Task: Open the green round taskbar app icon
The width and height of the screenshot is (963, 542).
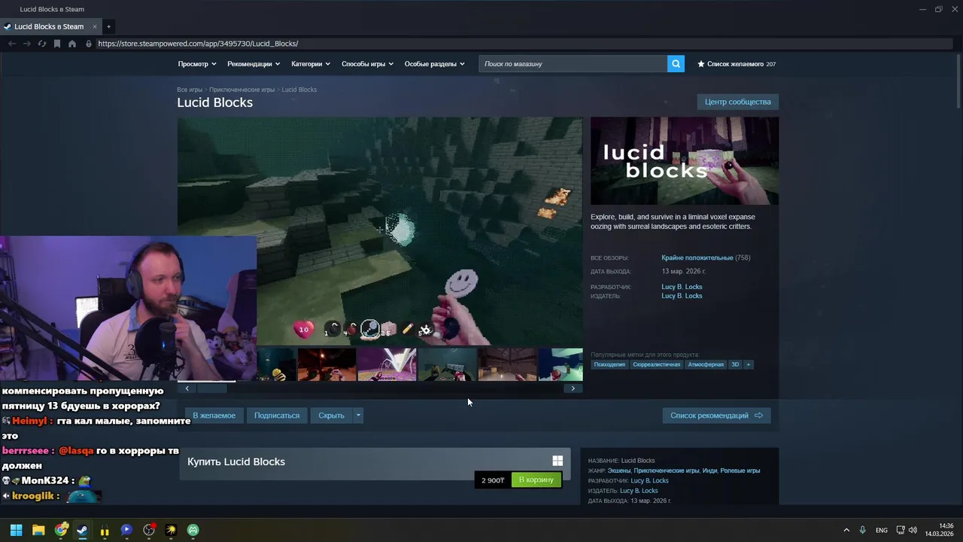Action: pos(193,530)
